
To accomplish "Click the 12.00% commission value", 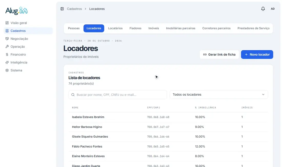I will [x=200, y=146].
